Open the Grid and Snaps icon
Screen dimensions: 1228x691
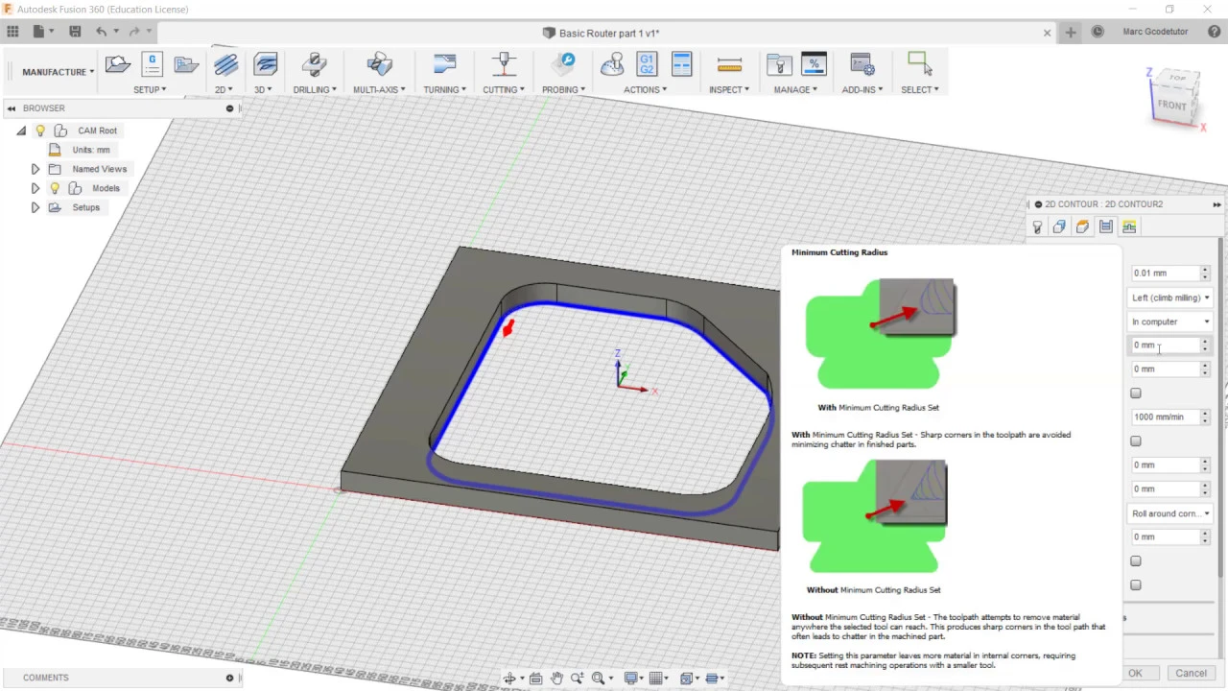656,679
